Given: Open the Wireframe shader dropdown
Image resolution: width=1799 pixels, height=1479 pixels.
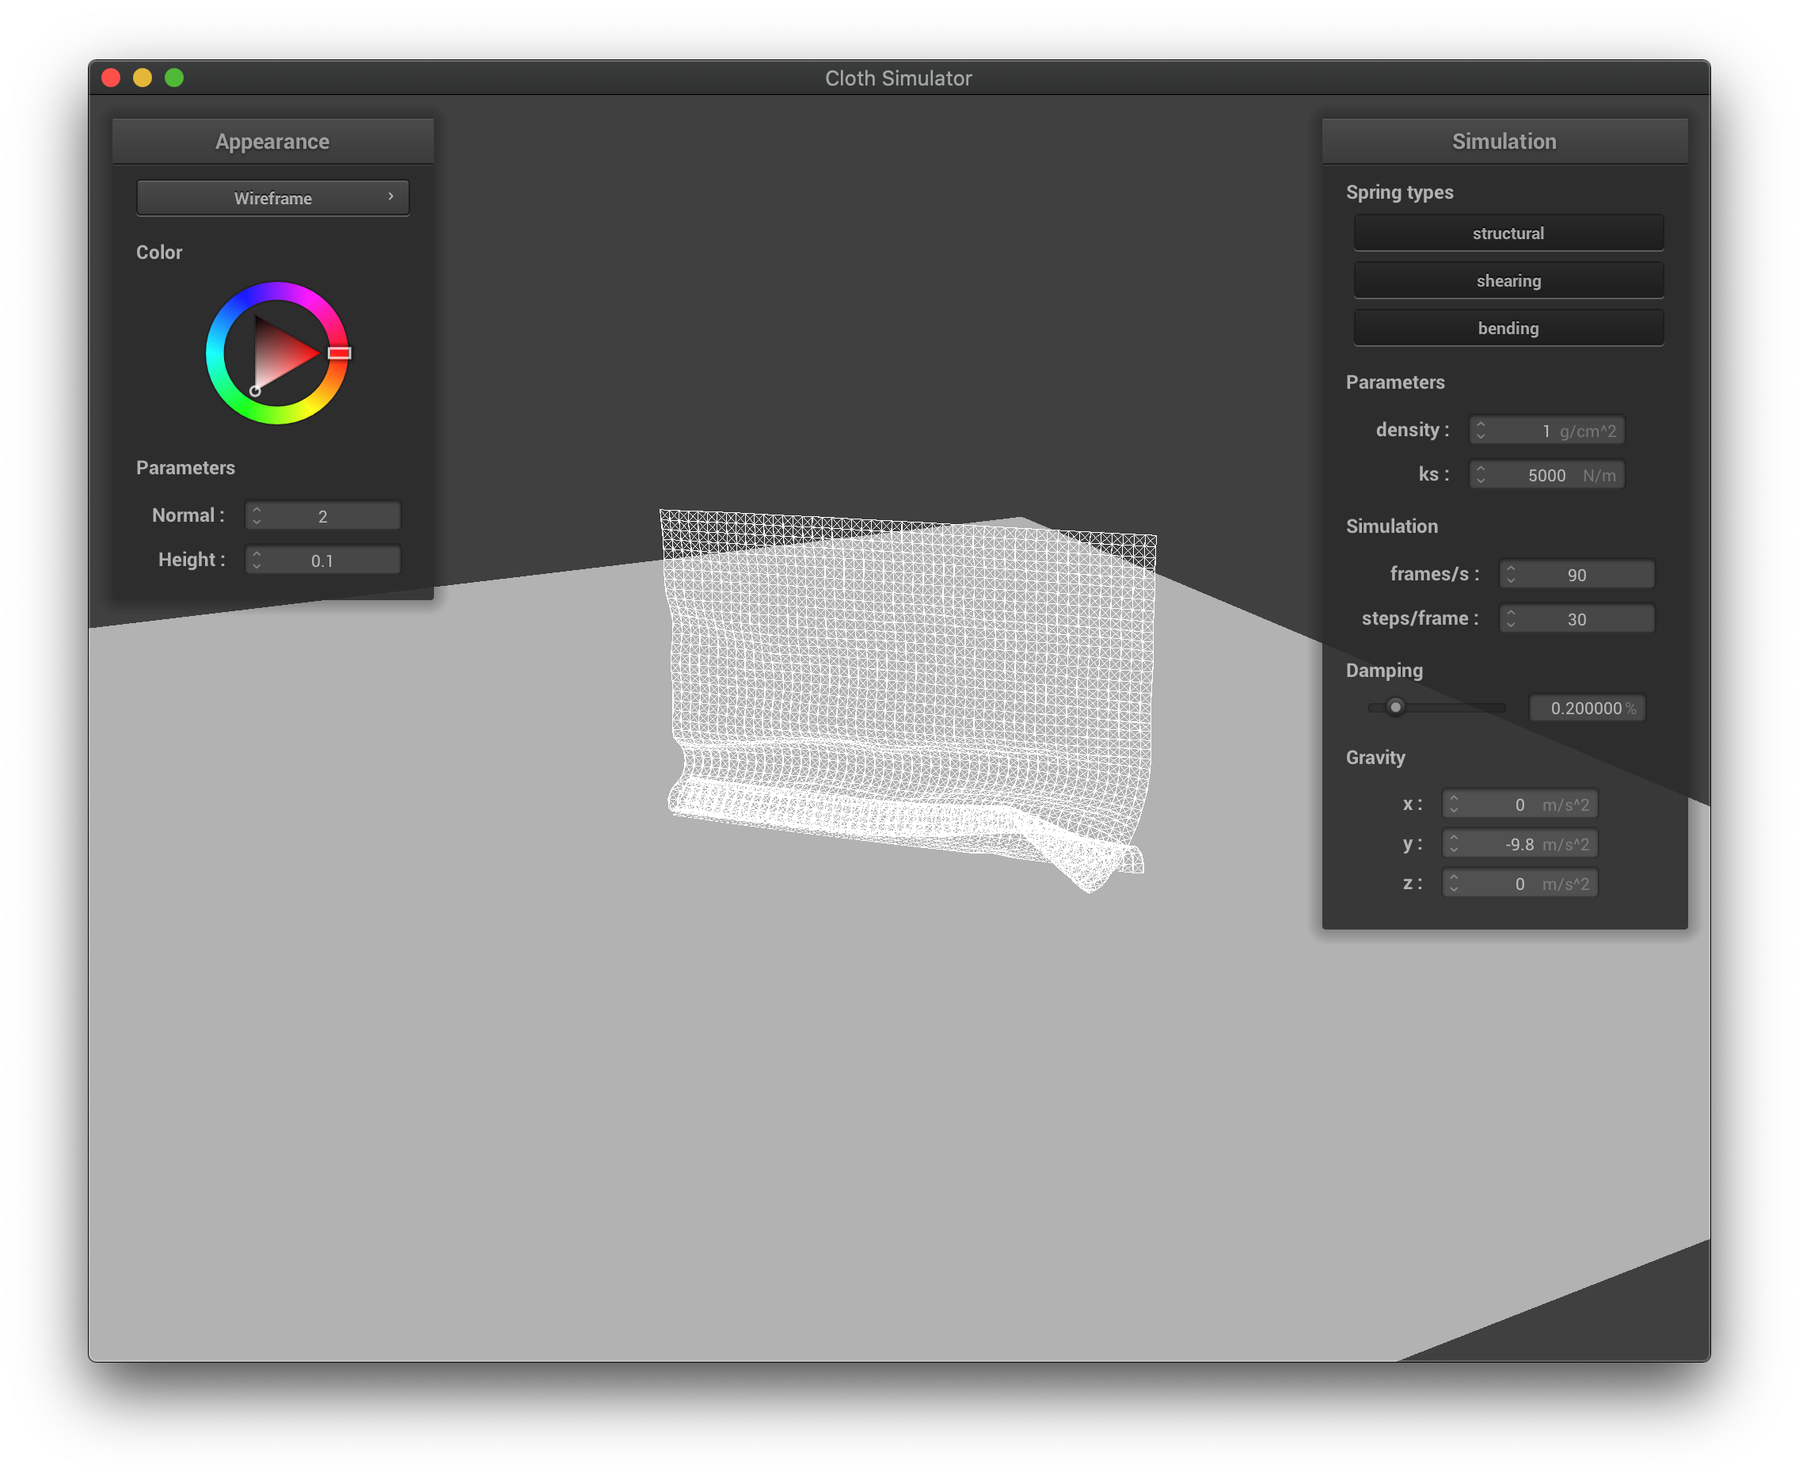Looking at the screenshot, I should coord(272,198).
